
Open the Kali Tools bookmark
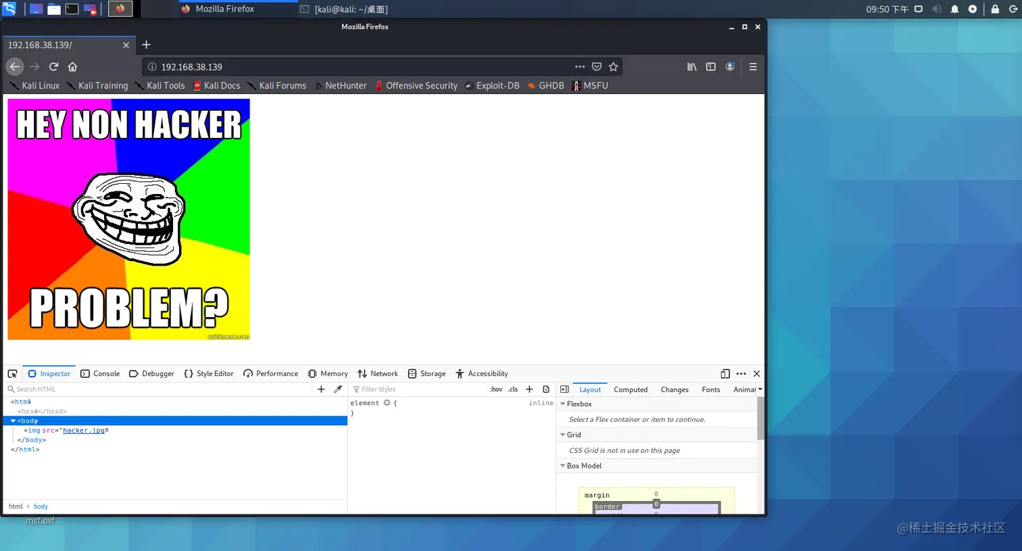[x=160, y=86]
